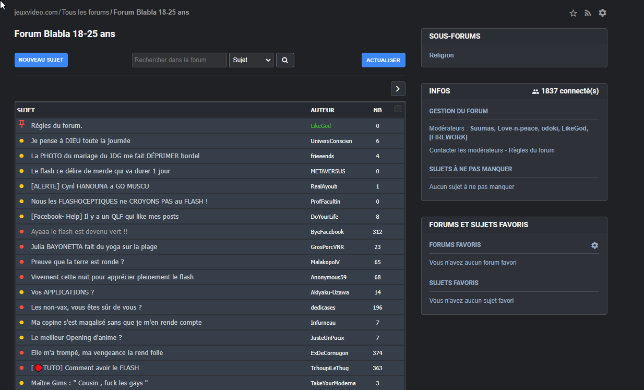View author profile dedicases
The height and width of the screenshot is (390, 644).
(324, 308)
